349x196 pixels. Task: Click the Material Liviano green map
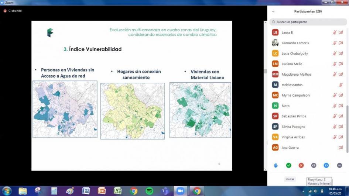[200, 110]
